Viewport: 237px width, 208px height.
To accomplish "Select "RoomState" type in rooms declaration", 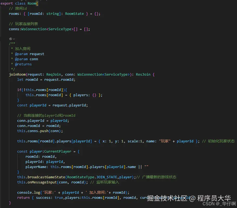I will point(74,14).
